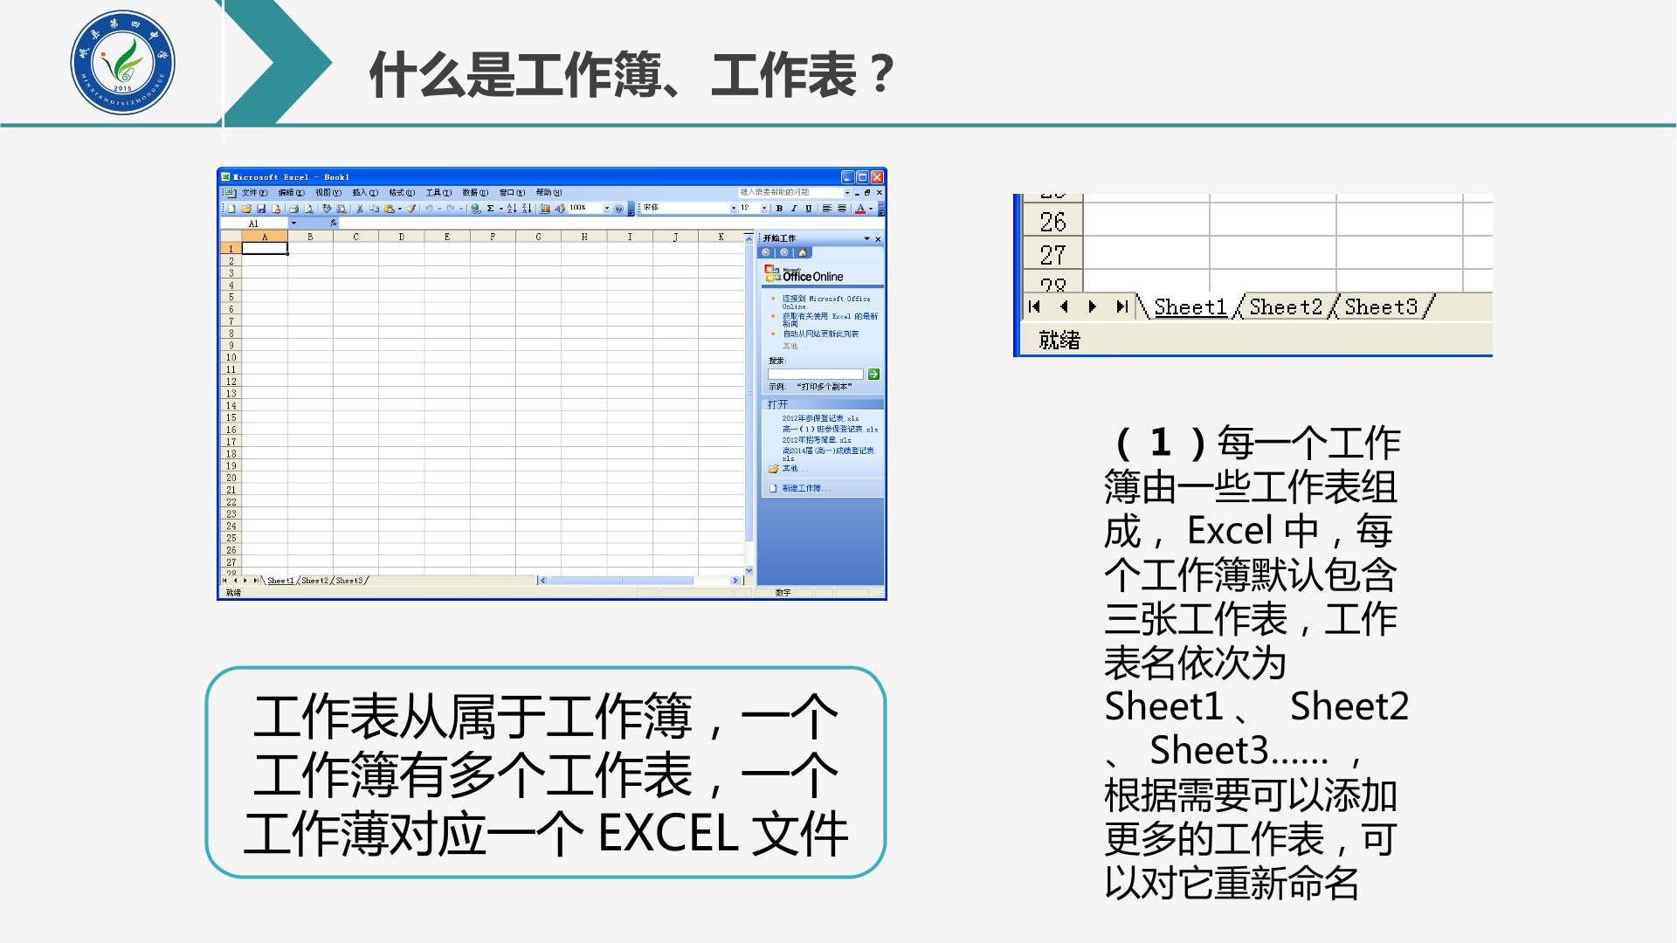Viewport: 1677px width, 943px height.
Task: Click the font color A swatch
Action: [860, 209]
